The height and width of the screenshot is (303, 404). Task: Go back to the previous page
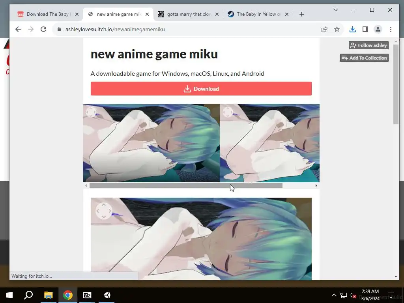coord(18,29)
